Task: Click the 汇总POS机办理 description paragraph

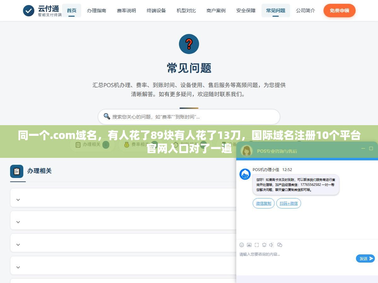Action: pos(189,89)
